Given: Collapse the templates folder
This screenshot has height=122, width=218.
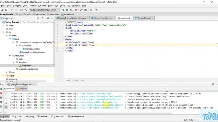Looking at the screenshot, I should point(13,62).
